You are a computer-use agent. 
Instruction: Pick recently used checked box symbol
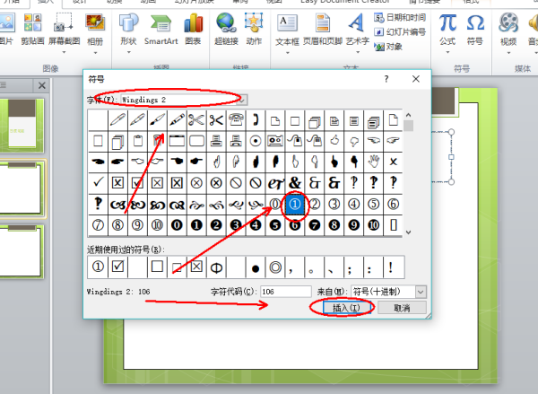[117, 267]
